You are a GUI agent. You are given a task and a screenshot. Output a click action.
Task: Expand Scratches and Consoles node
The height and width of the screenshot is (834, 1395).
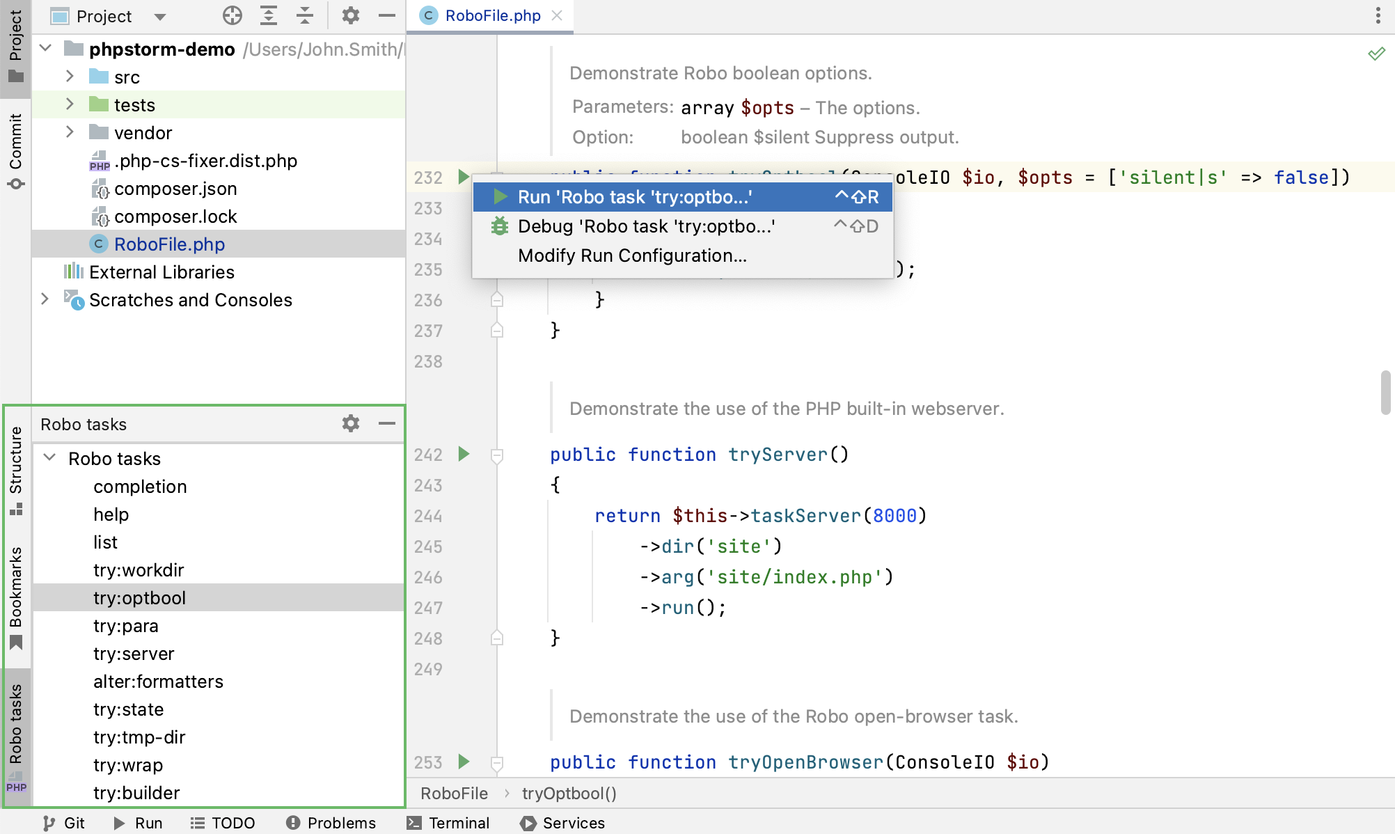pos(46,299)
